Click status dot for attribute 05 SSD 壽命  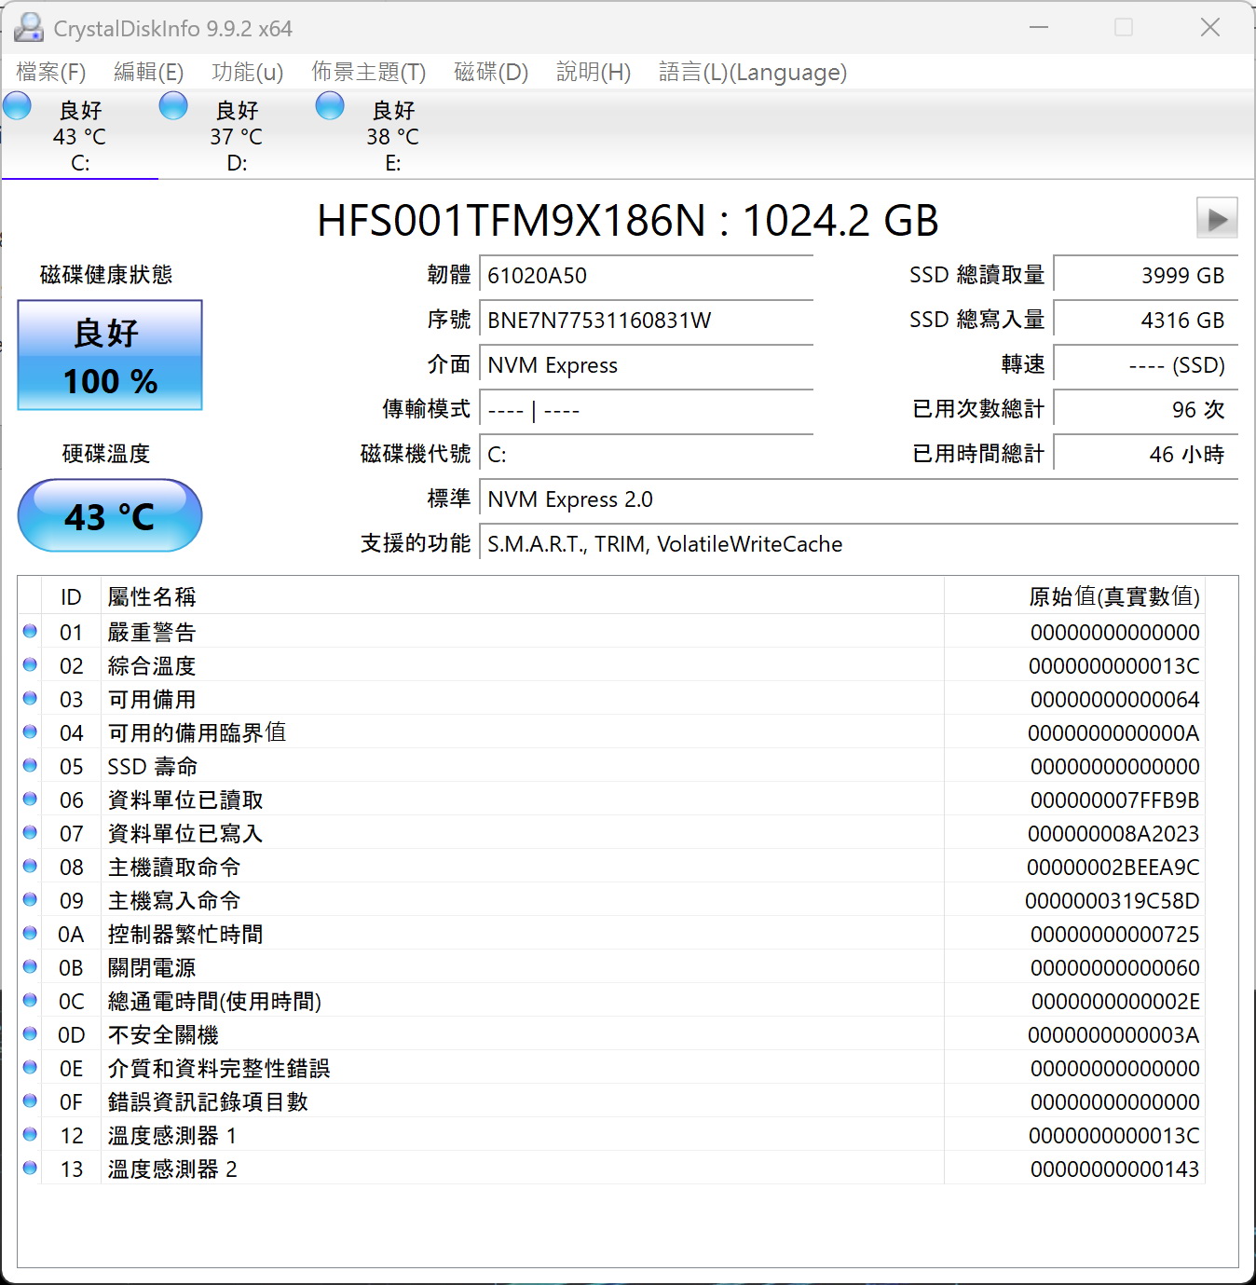click(x=30, y=765)
